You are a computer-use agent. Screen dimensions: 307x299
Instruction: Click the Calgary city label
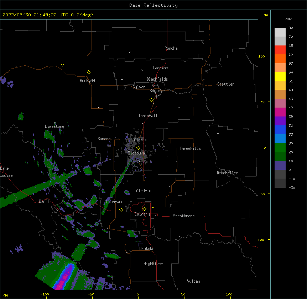coord(142,214)
